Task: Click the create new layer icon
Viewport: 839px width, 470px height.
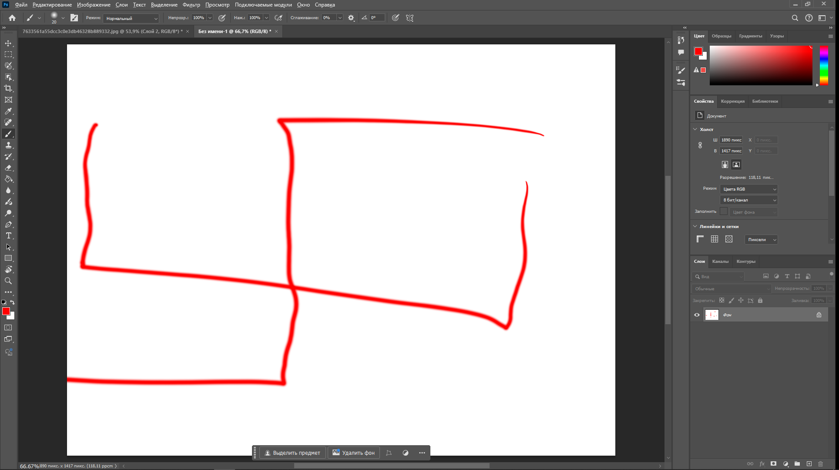Action: click(x=809, y=464)
